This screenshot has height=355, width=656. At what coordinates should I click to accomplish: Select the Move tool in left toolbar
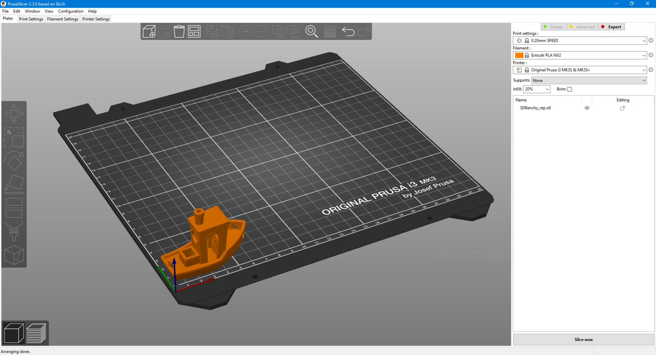[x=14, y=114]
